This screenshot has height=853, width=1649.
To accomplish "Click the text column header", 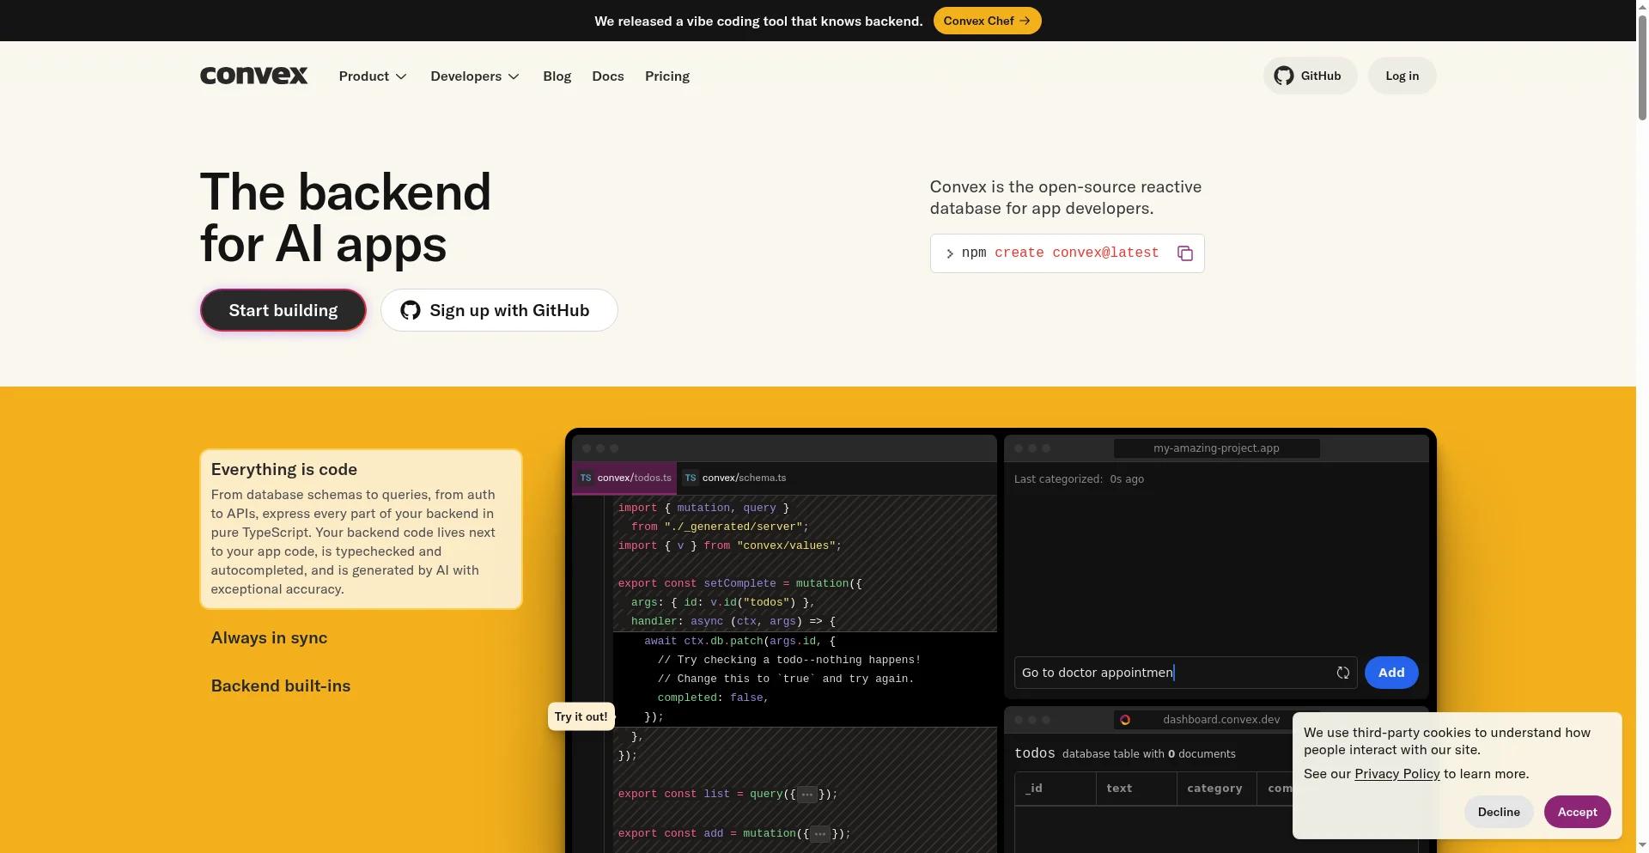I will click(1136, 789).
